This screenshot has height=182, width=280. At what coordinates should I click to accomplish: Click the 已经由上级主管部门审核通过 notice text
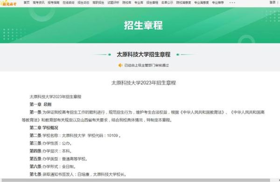tap(147, 65)
